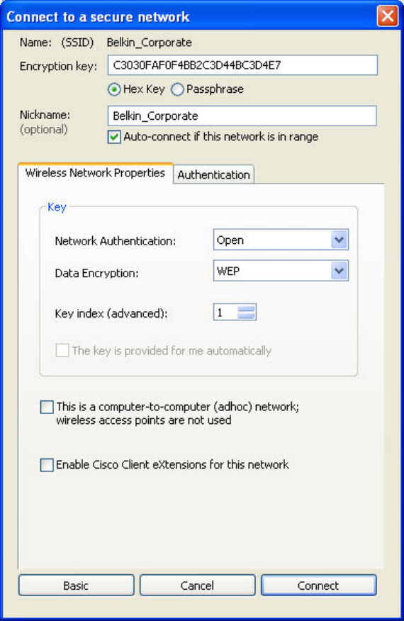Increase the Key index spinner value
Image resolution: width=404 pixels, height=621 pixels.
tap(247, 308)
